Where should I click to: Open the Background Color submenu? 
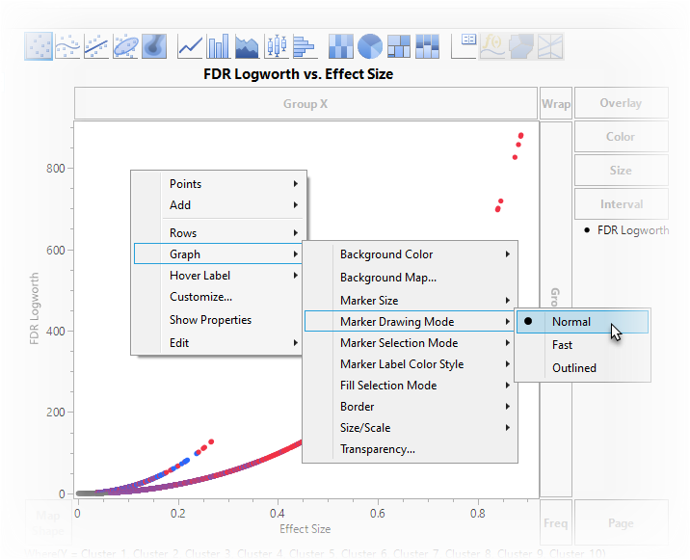coord(385,254)
